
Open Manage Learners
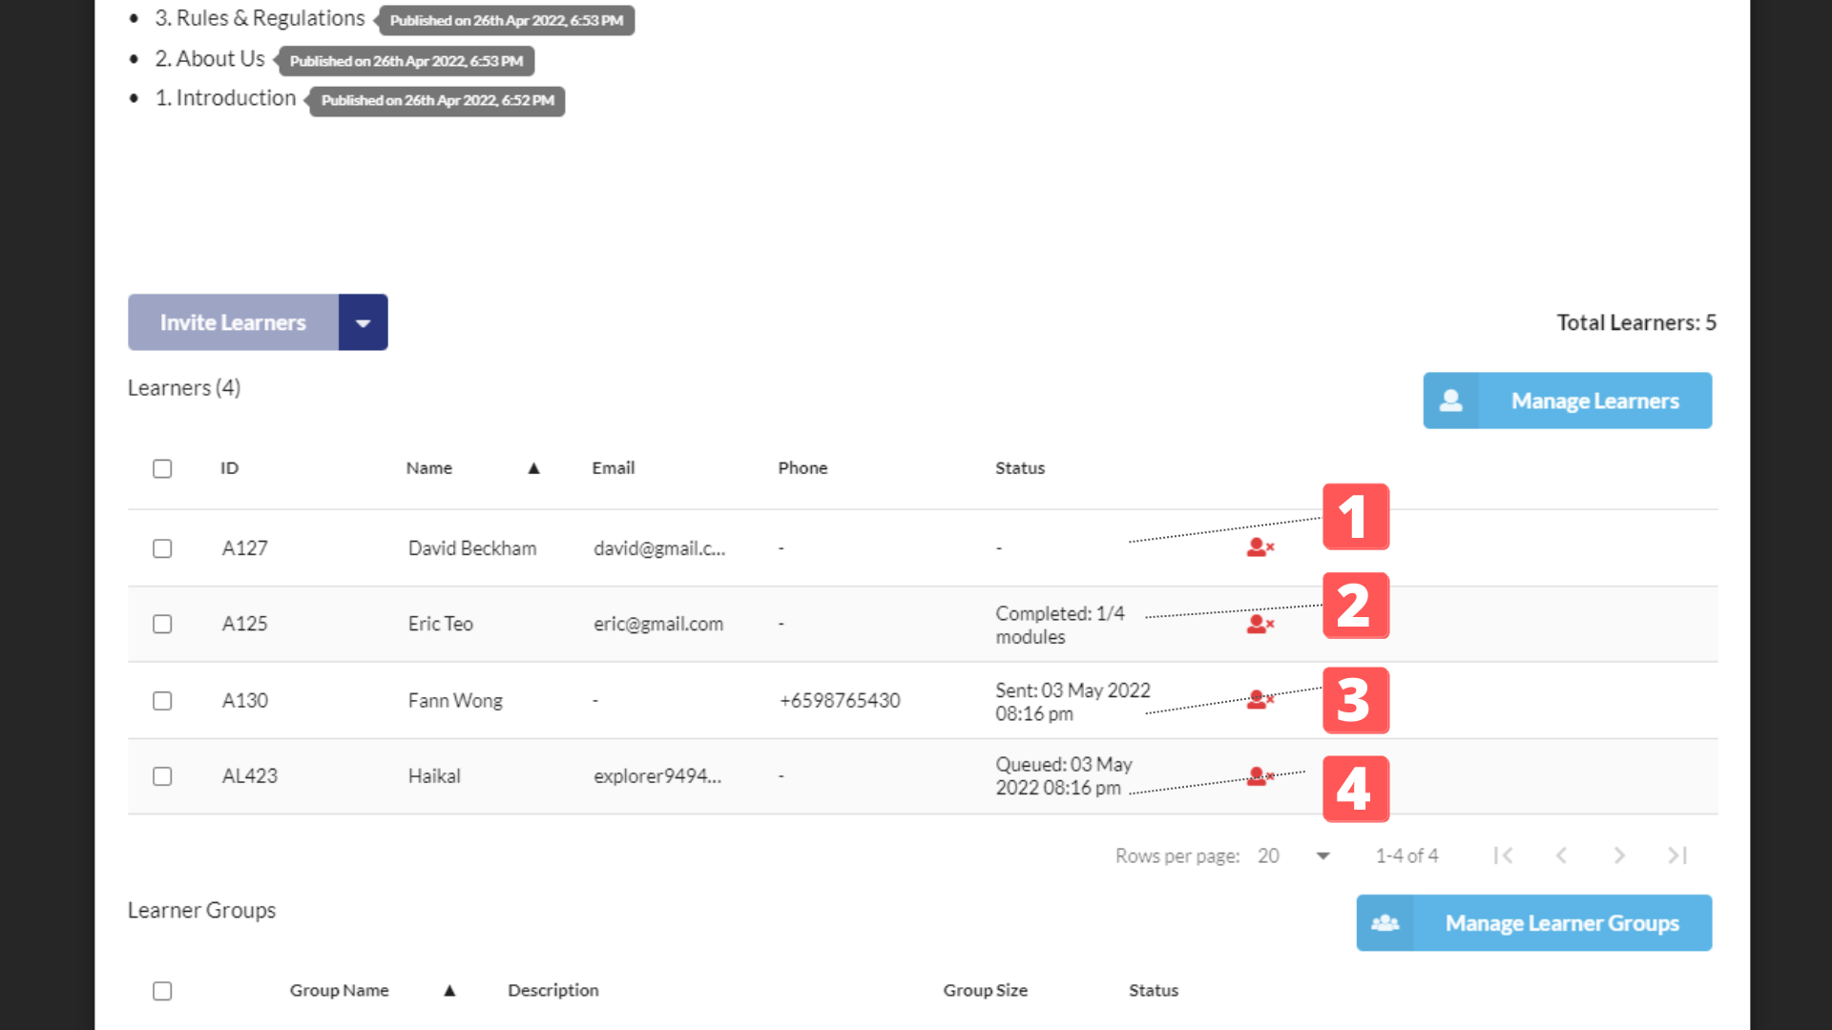(1567, 401)
